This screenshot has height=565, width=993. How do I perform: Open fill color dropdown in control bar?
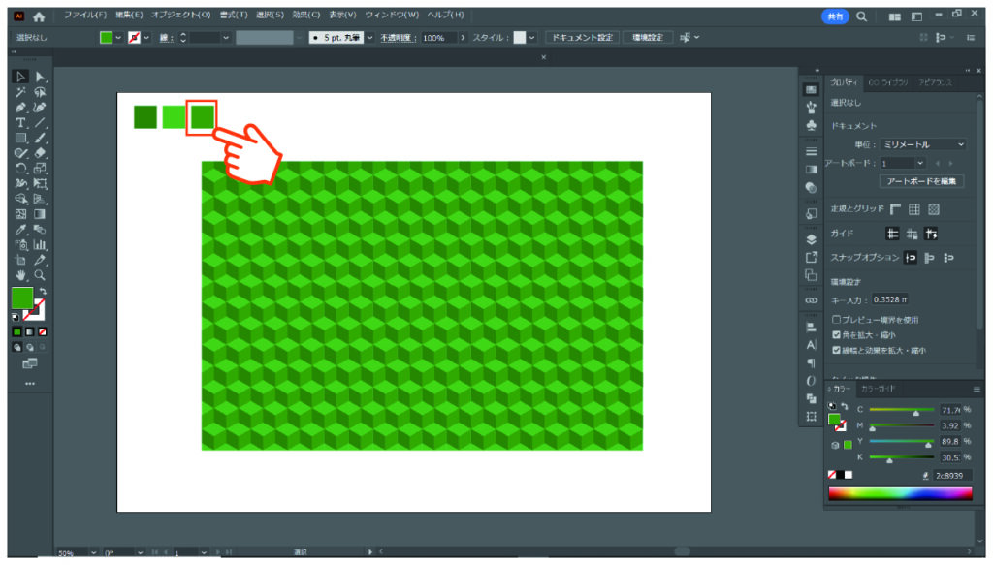(x=117, y=38)
